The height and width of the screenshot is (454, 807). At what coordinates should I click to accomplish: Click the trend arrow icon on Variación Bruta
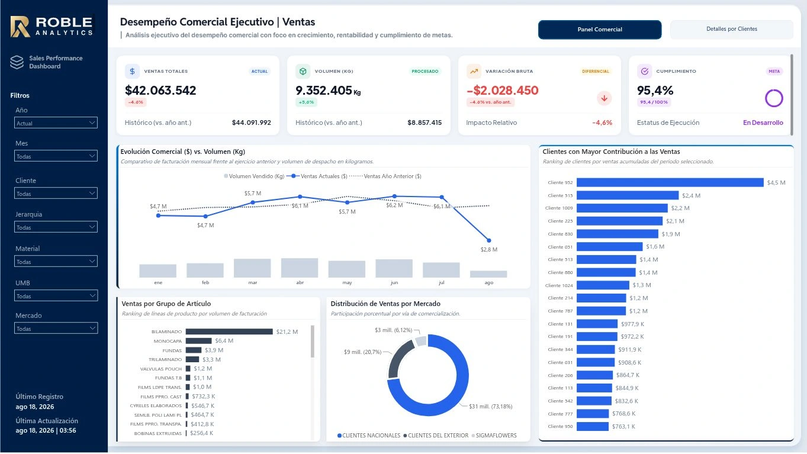[x=474, y=71]
